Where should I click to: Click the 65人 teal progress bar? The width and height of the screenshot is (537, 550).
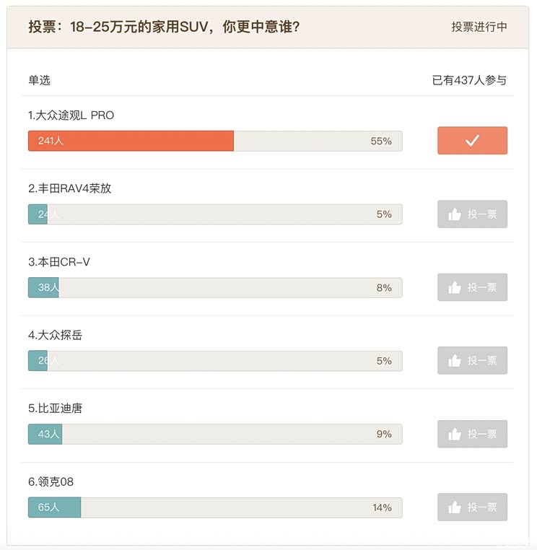pyautogui.click(x=54, y=507)
